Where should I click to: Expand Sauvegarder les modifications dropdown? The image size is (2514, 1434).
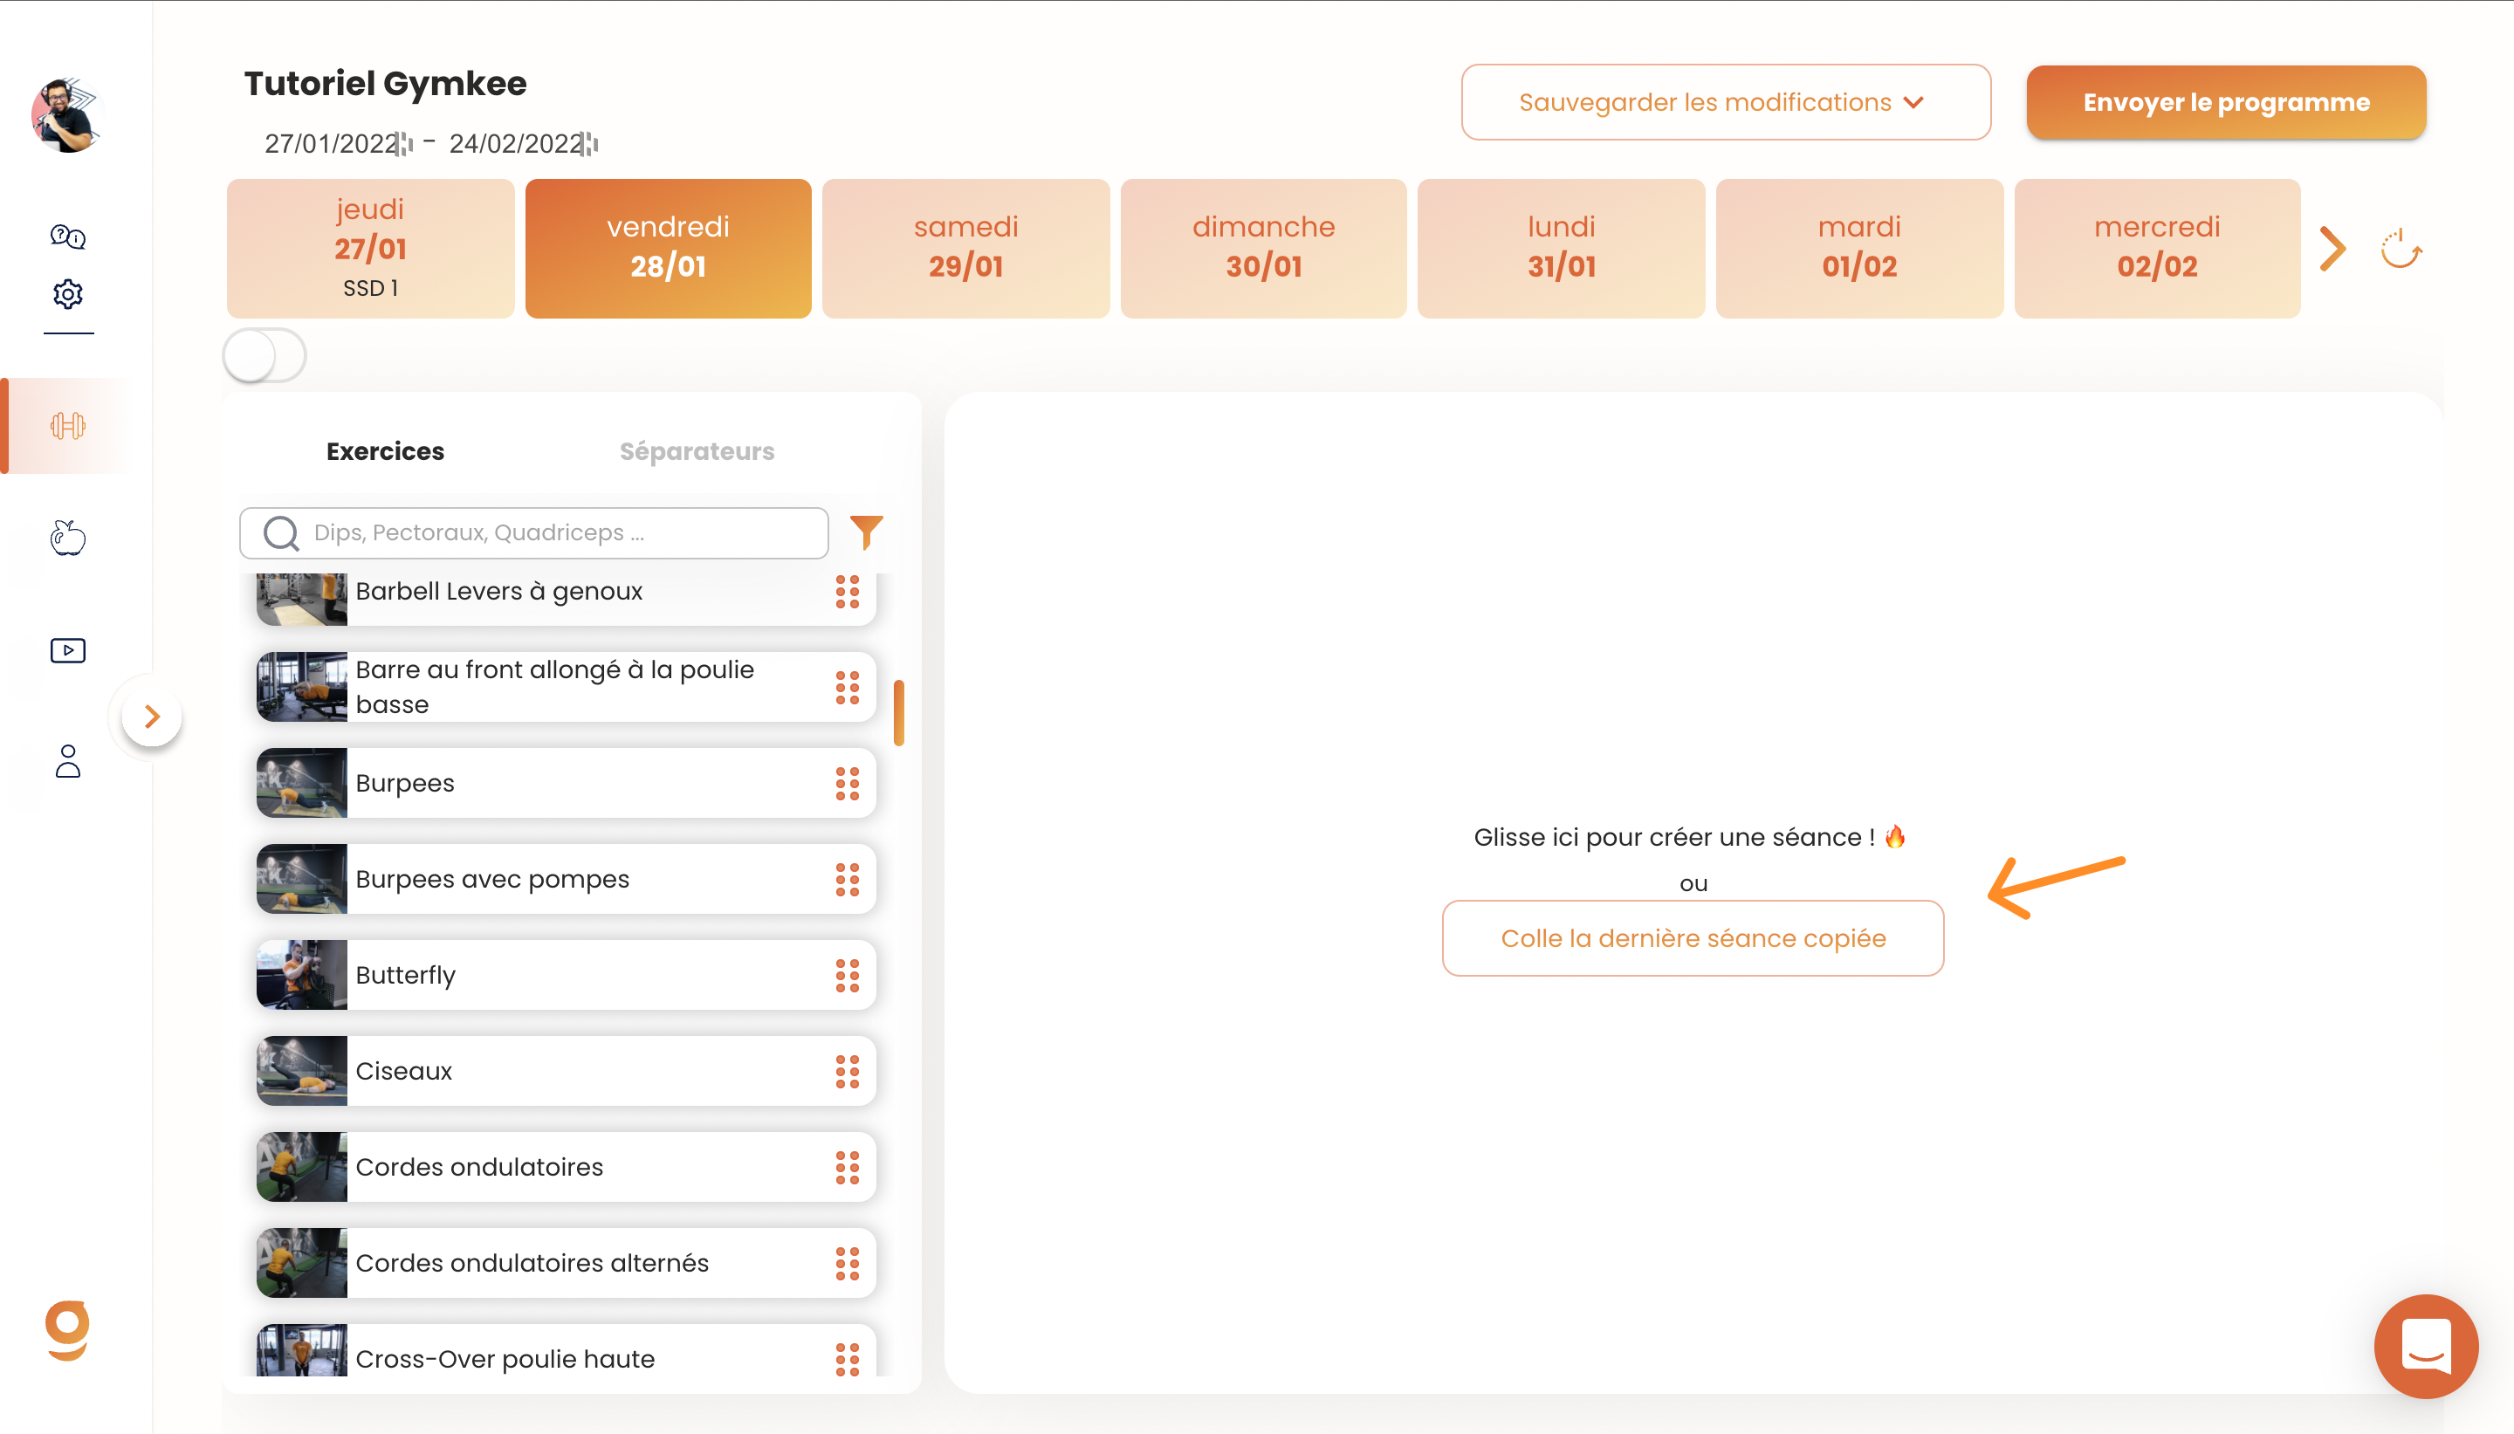coord(1725,102)
